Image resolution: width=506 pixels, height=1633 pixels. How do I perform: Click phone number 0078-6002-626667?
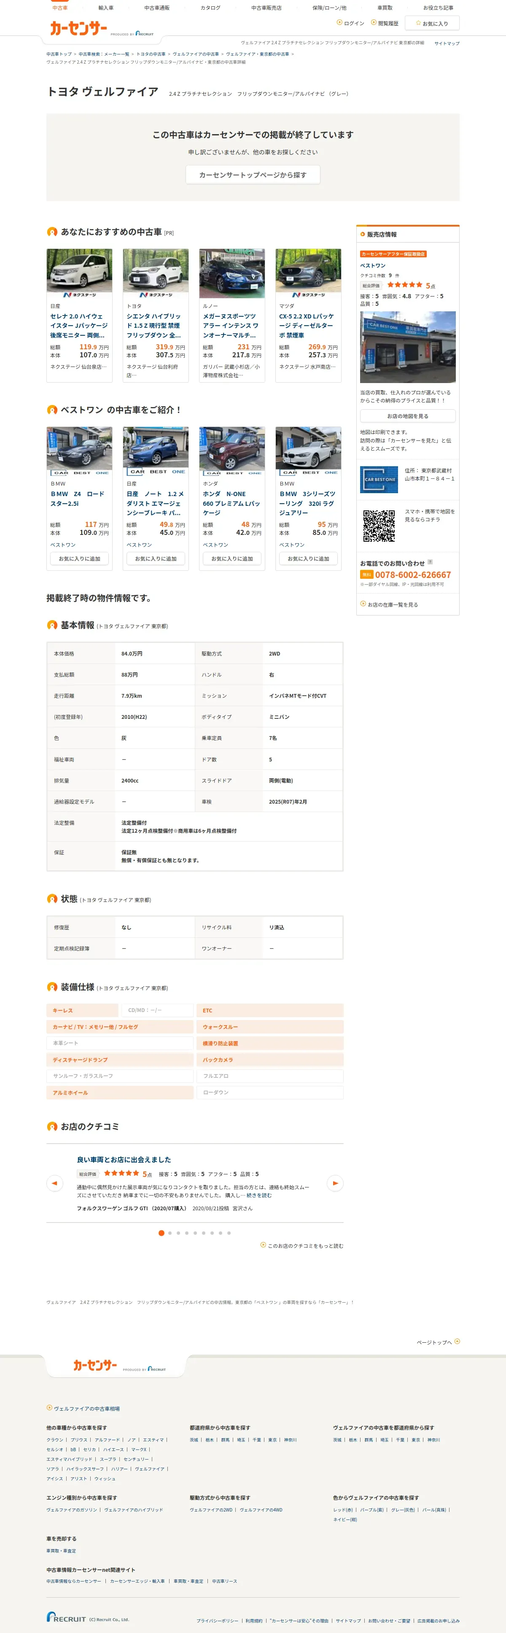(413, 574)
